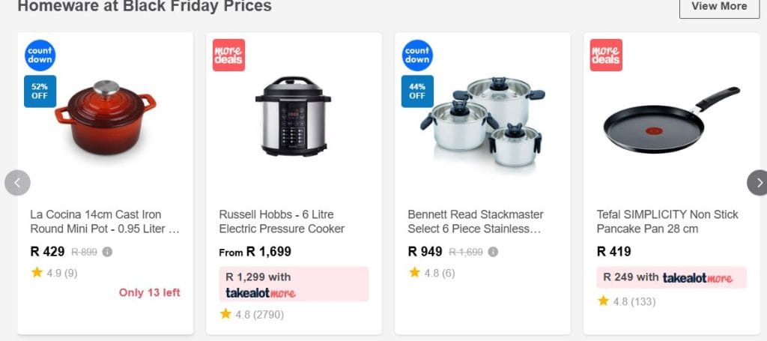Click the countdown badge on La Cocina pot
Screen dimensions: 767x341
[40, 55]
